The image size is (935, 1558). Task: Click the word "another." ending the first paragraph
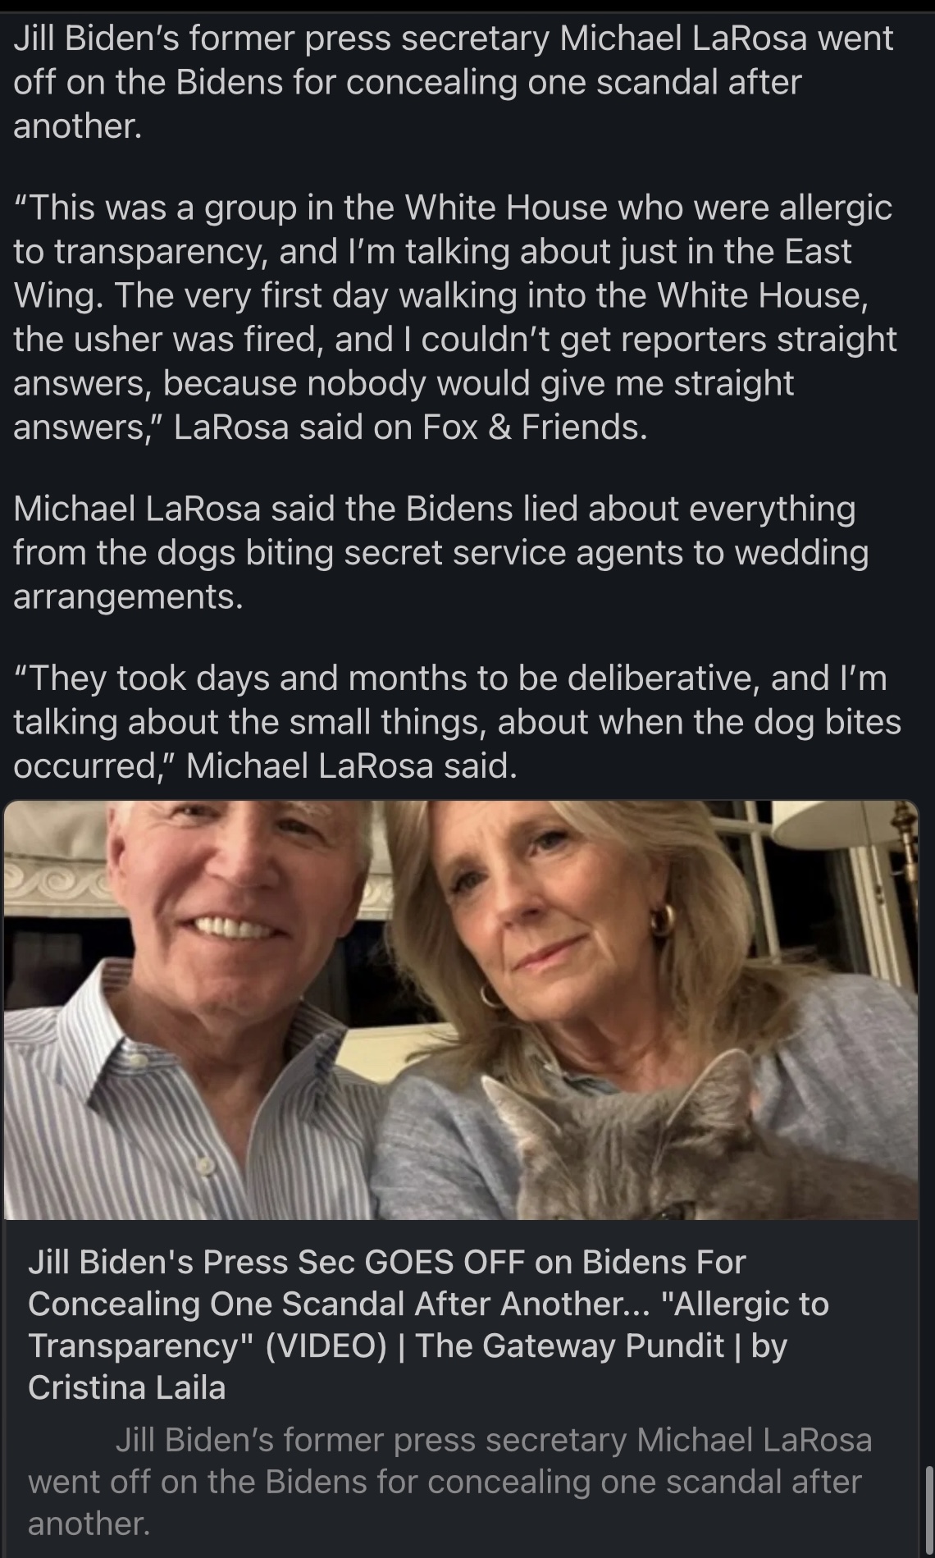pyautogui.click(x=77, y=126)
